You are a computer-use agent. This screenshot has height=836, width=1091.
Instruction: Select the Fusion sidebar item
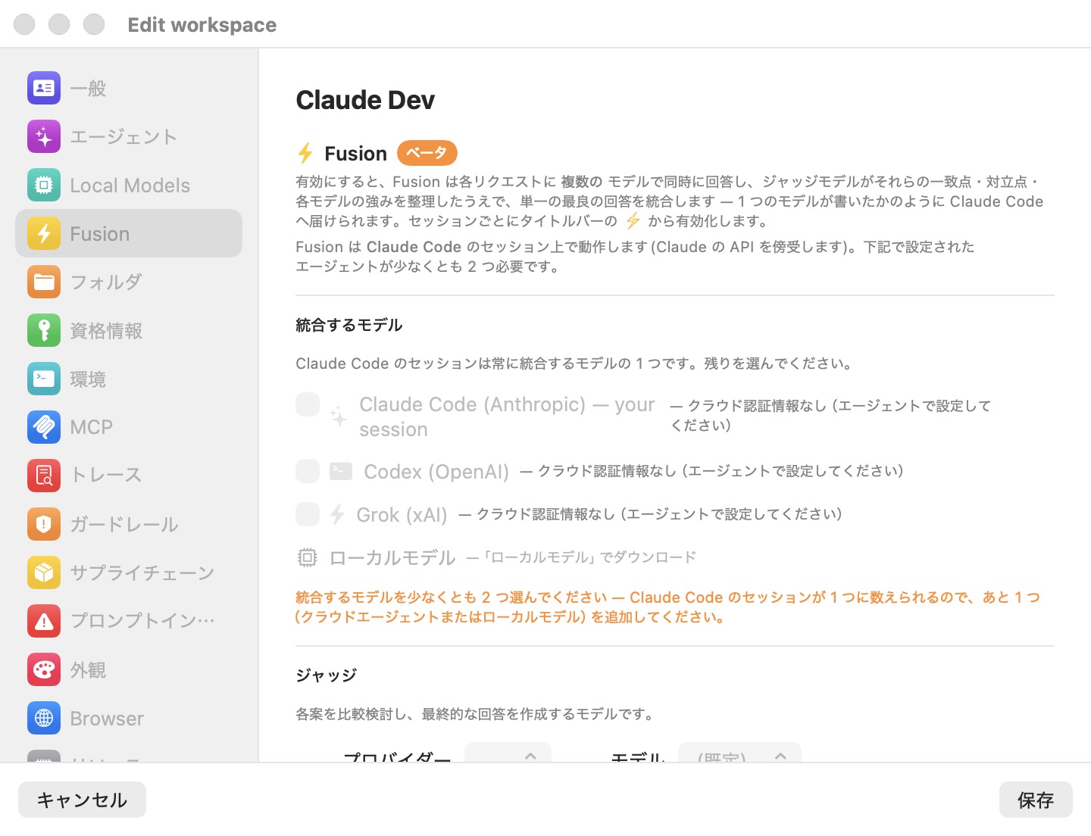(x=129, y=234)
